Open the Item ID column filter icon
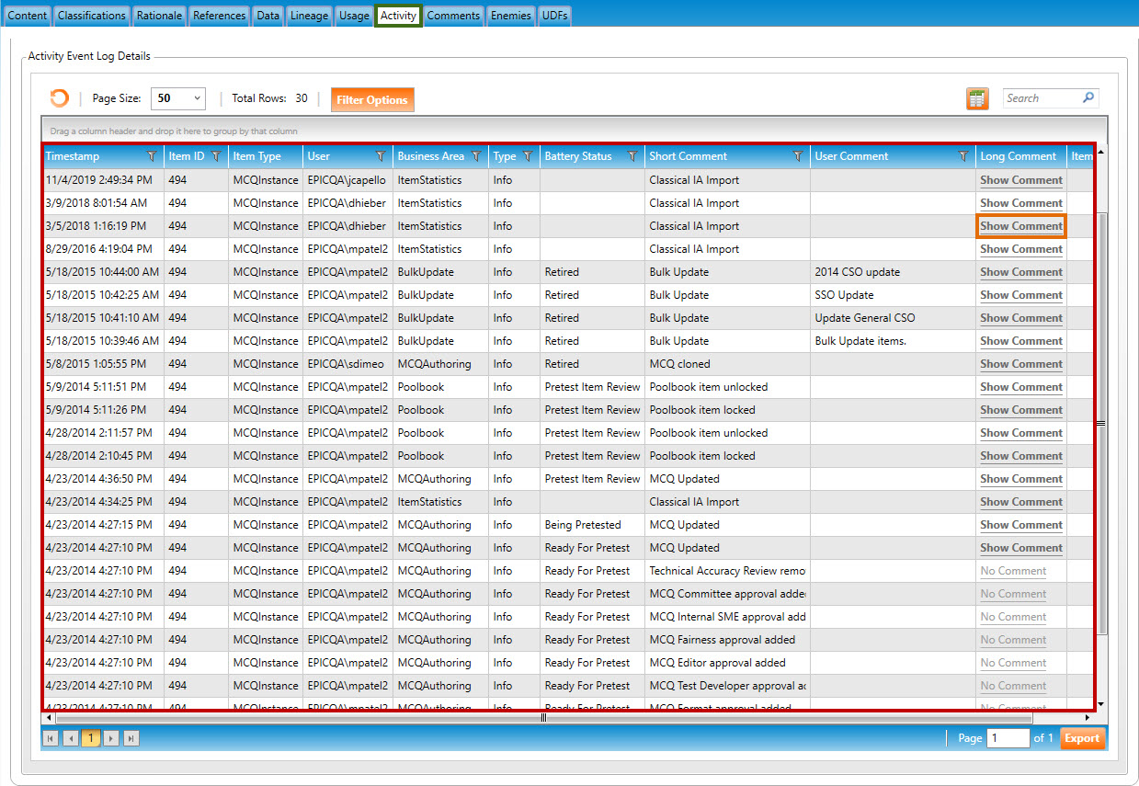This screenshot has height=786, width=1139. 216,156
